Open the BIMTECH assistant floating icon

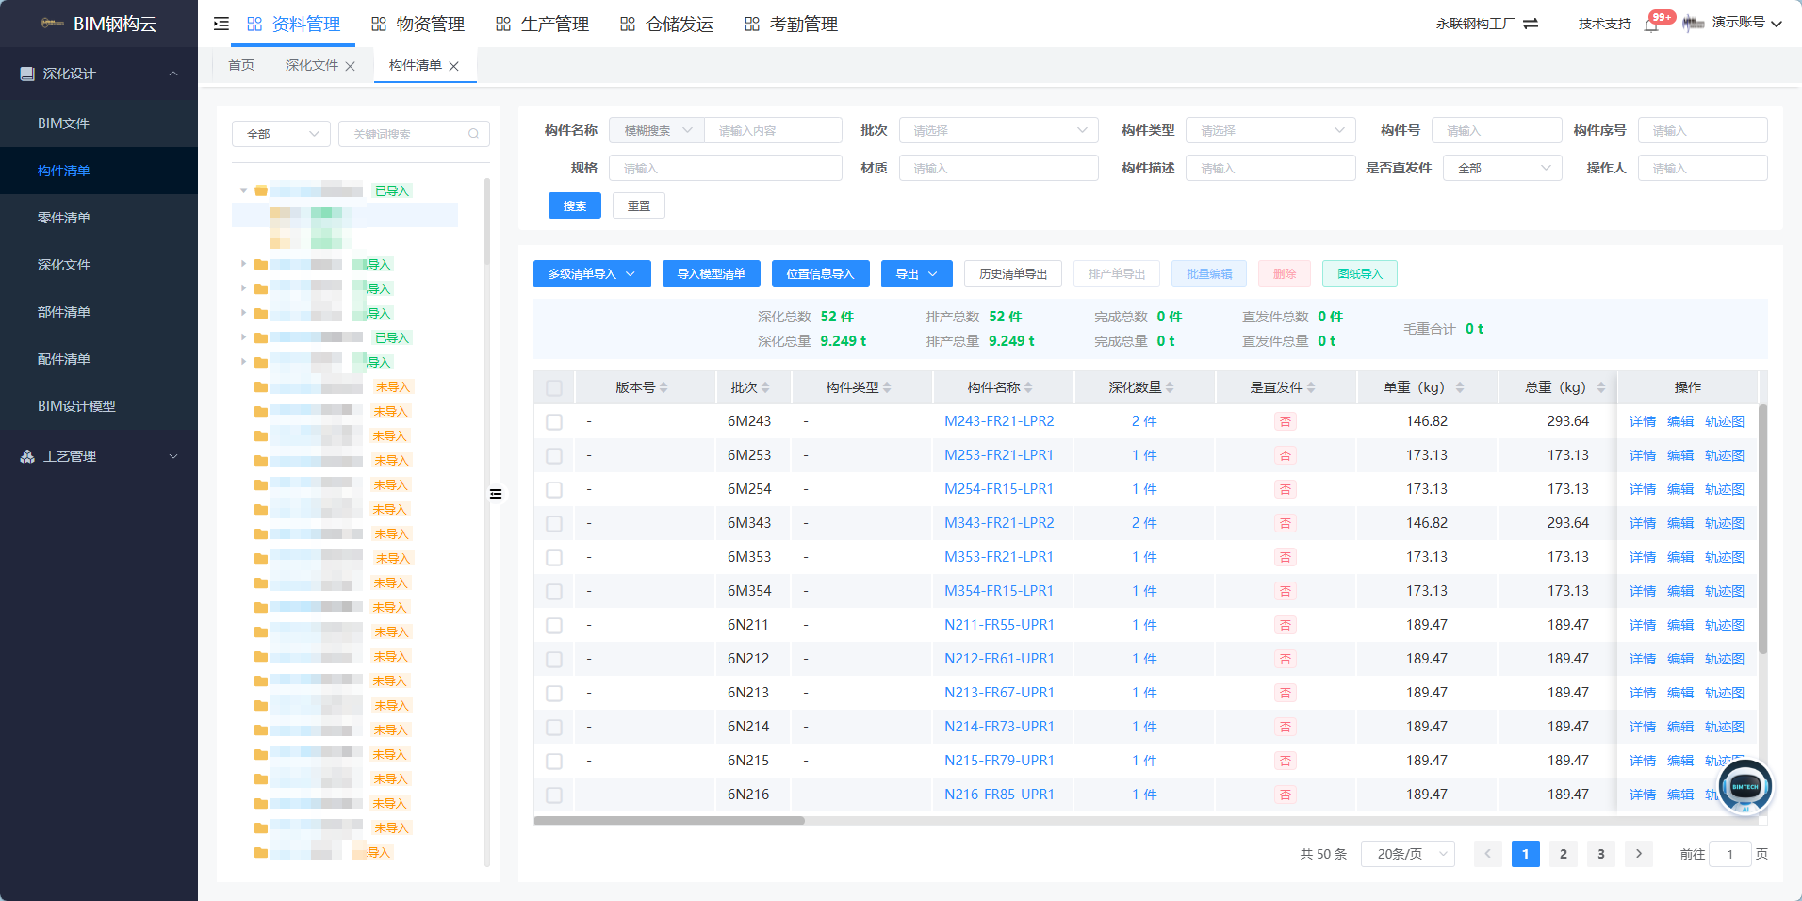click(1745, 786)
